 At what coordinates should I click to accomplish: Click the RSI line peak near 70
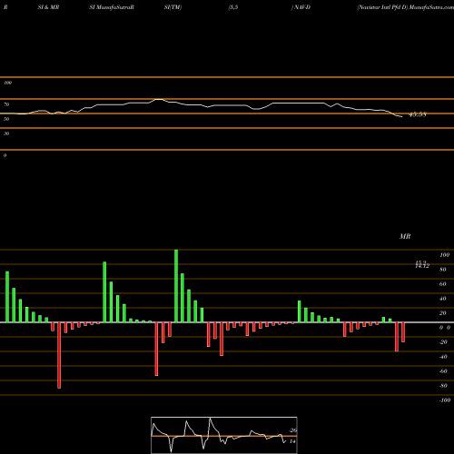(159, 99)
